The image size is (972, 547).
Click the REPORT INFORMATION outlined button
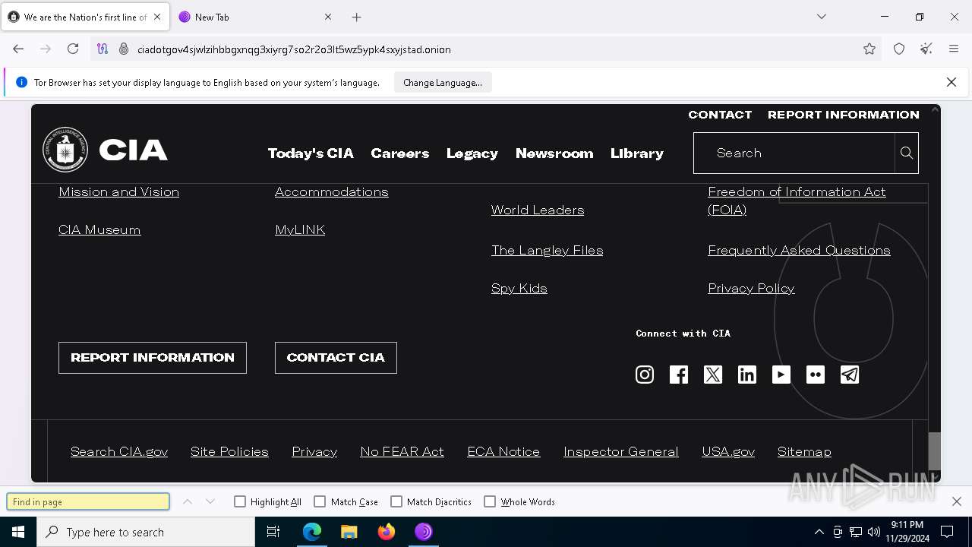153,358
